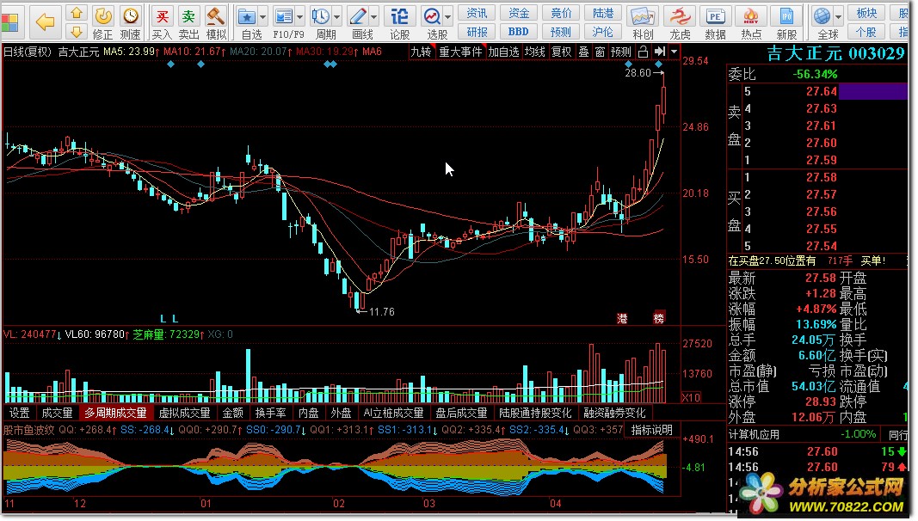Viewport: 918px width, 521px height.
Task: Click the 卖出 sell icon
Action: point(188,16)
